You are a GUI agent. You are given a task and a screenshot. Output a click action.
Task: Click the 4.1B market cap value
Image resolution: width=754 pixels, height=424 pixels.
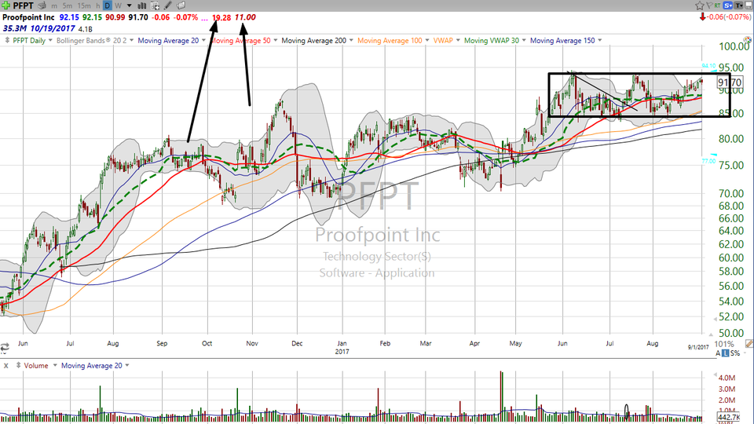[x=85, y=29]
